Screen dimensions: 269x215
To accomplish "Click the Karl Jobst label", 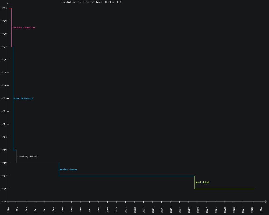I will click(x=202, y=182).
